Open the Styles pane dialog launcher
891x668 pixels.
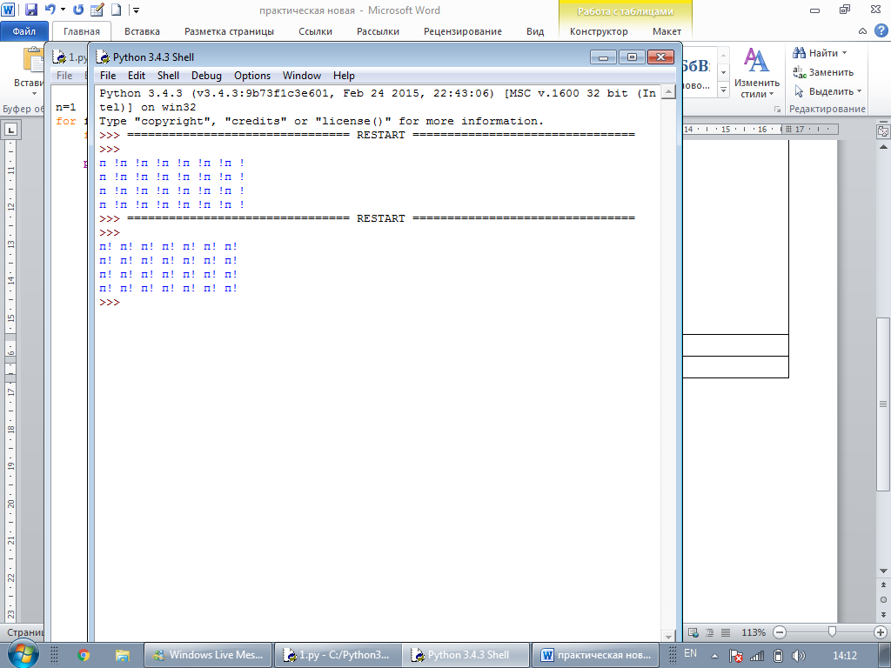click(777, 109)
